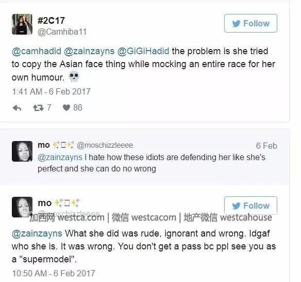Open the @GiGiHadid mention link

[x=143, y=51]
